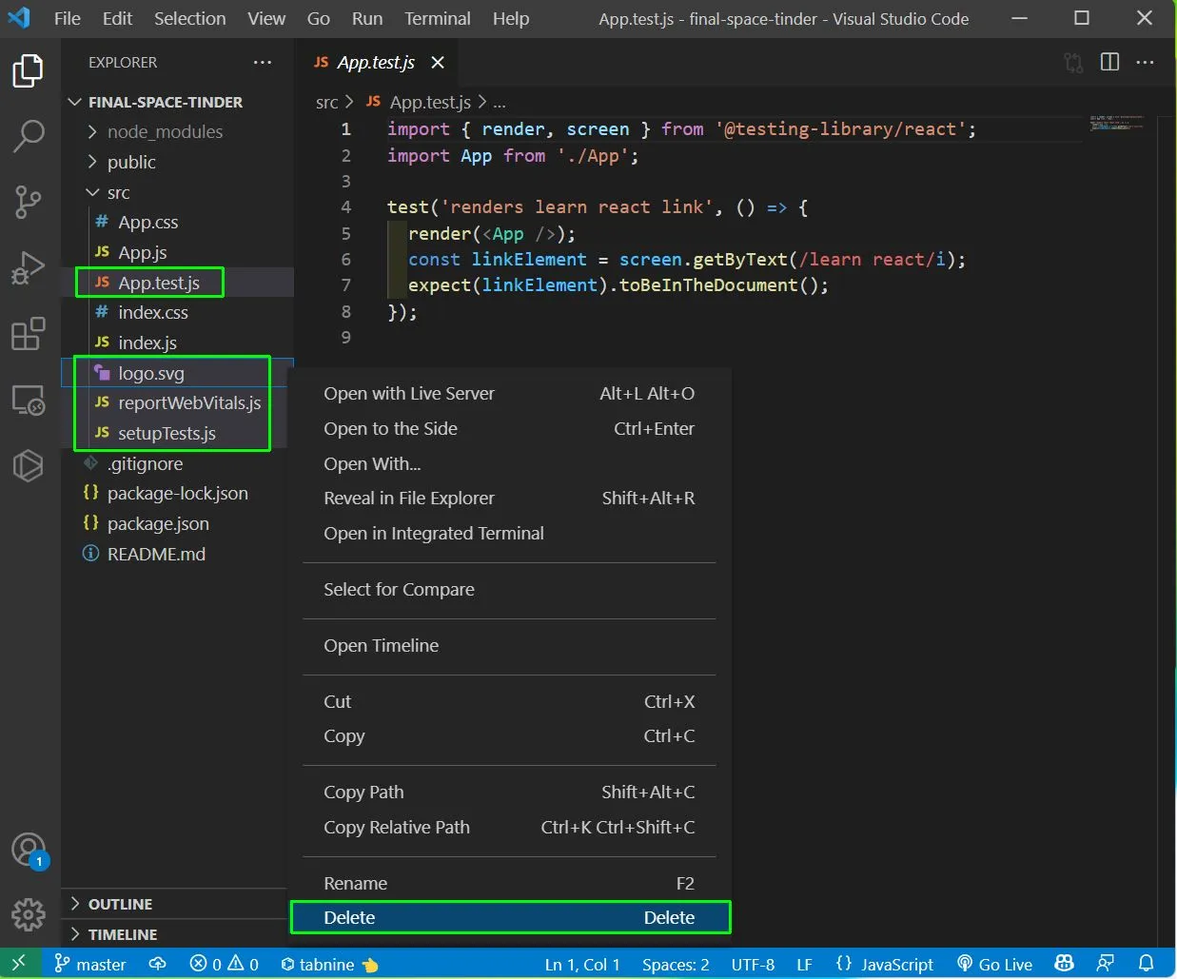Open the Run menu

pos(367,18)
